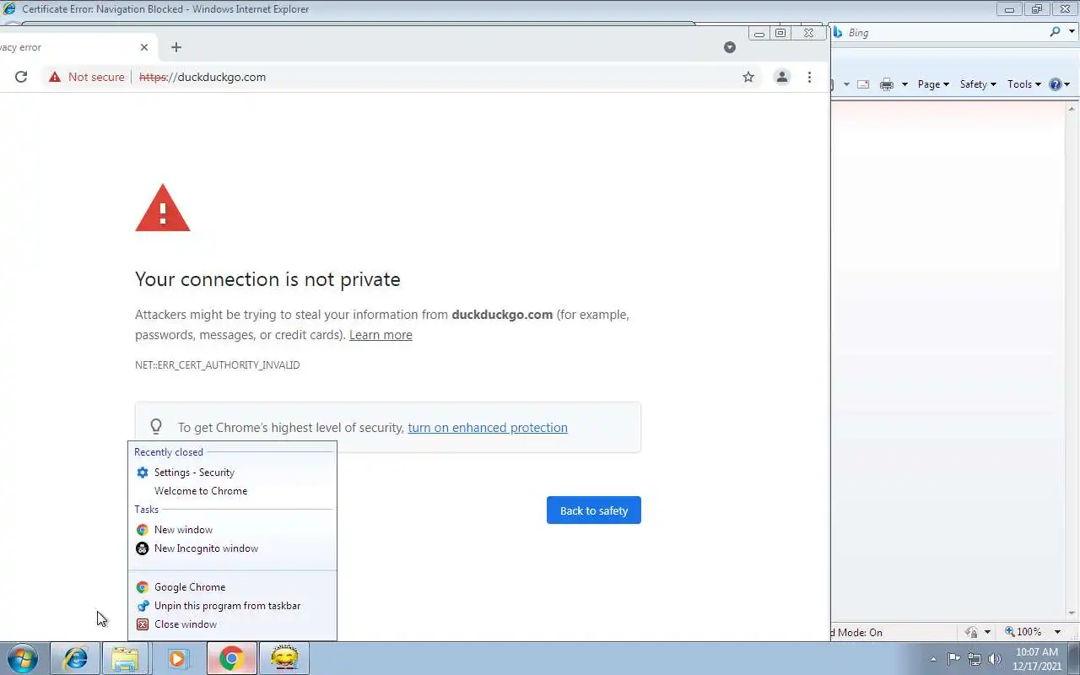Viewport: 1080px width, 675px height.
Task: Bookmark this page with the star icon
Action: coord(748,77)
